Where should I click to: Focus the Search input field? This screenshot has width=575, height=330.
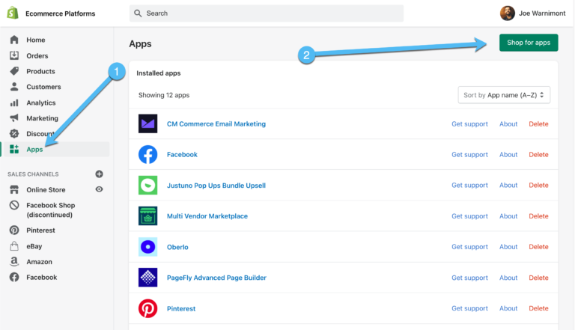tap(266, 13)
